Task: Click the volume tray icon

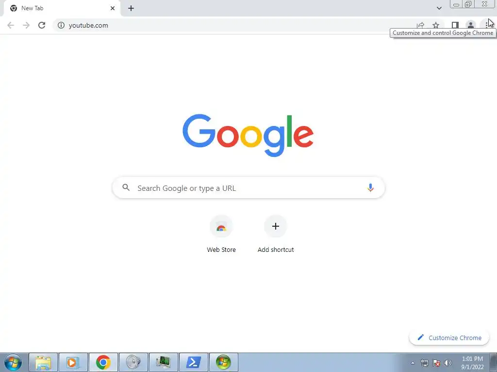Action: 448,363
